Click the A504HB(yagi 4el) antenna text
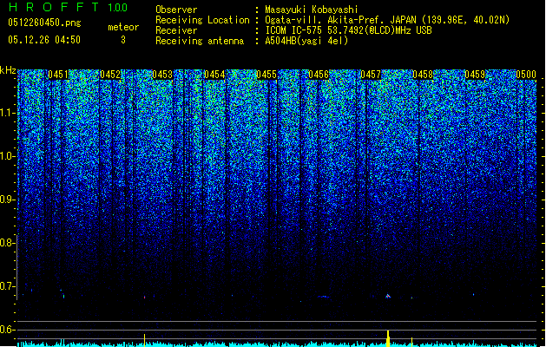 pyautogui.click(x=306, y=41)
